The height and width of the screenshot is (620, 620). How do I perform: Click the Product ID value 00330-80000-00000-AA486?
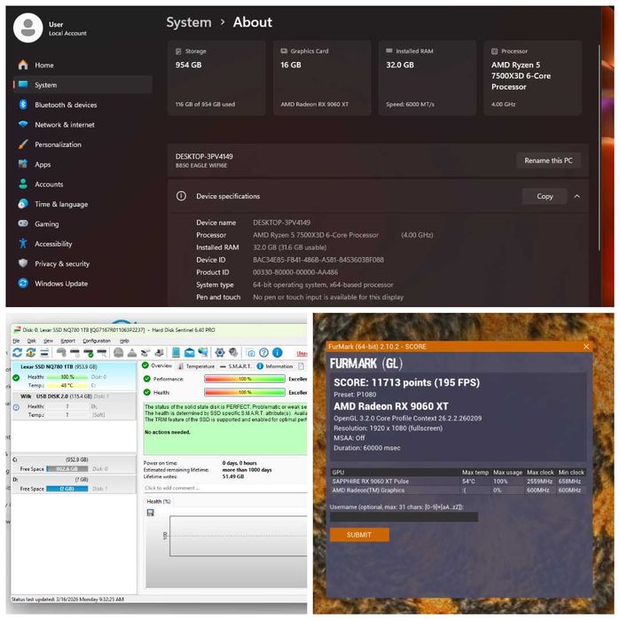click(295, 272)
